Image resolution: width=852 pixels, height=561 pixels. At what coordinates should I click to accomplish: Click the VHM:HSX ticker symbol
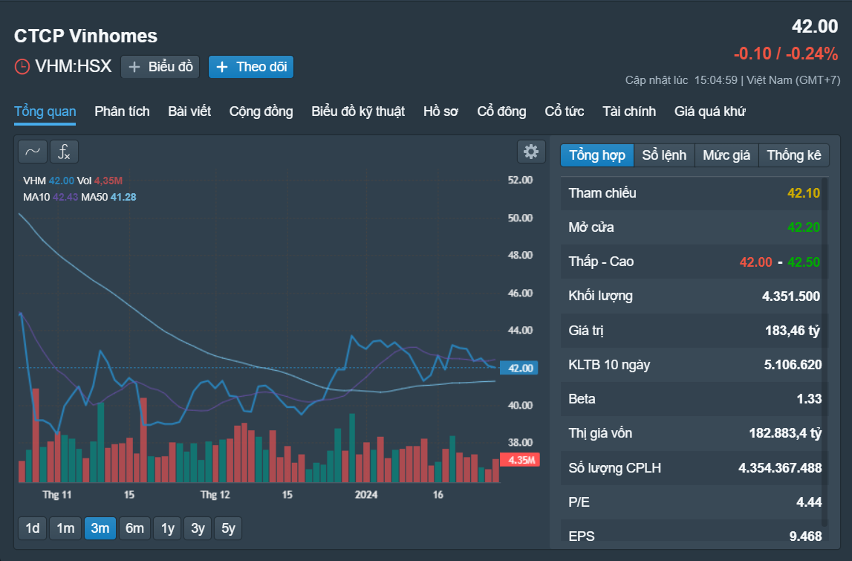(x=74, y=66)
